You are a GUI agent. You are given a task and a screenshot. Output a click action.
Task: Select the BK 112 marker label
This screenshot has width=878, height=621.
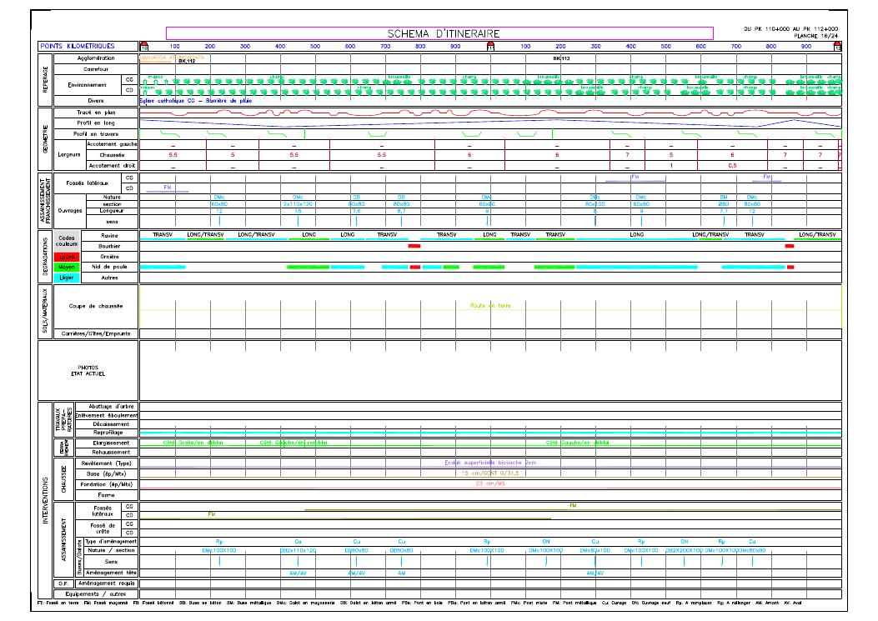coord(187,61)
